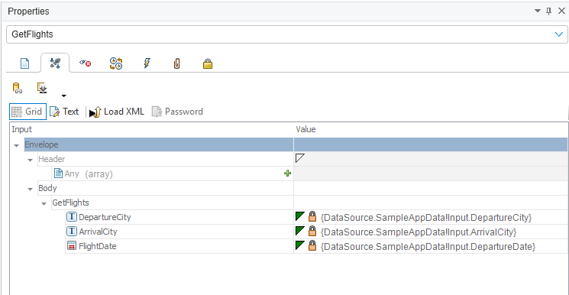Pin the Properties panel
569x295 pixels.
pyautogui.click(x=548, y=11)
